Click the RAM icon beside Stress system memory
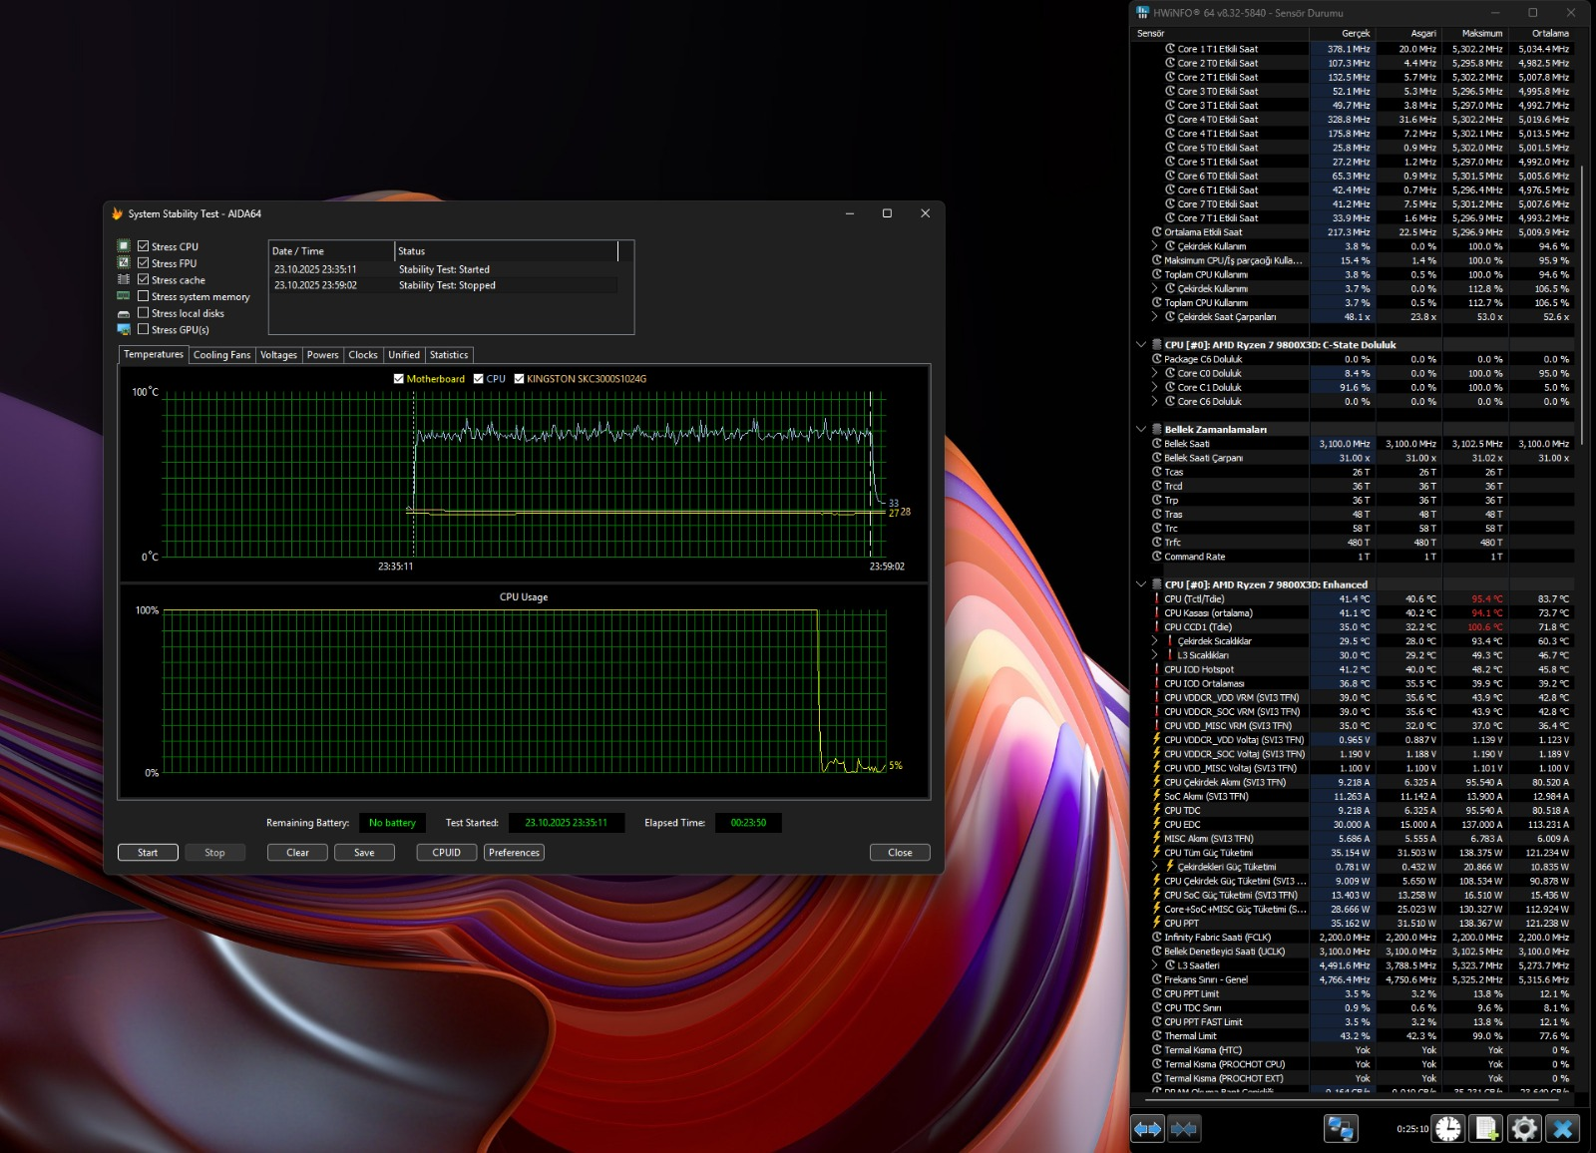The height and width of the screenshot is (1153, 1596). (124, 296)
